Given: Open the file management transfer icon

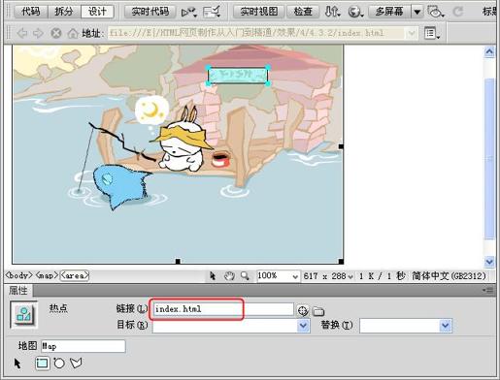Looking at the screenshot, I should pyautogui.click(x=332, y=13).
